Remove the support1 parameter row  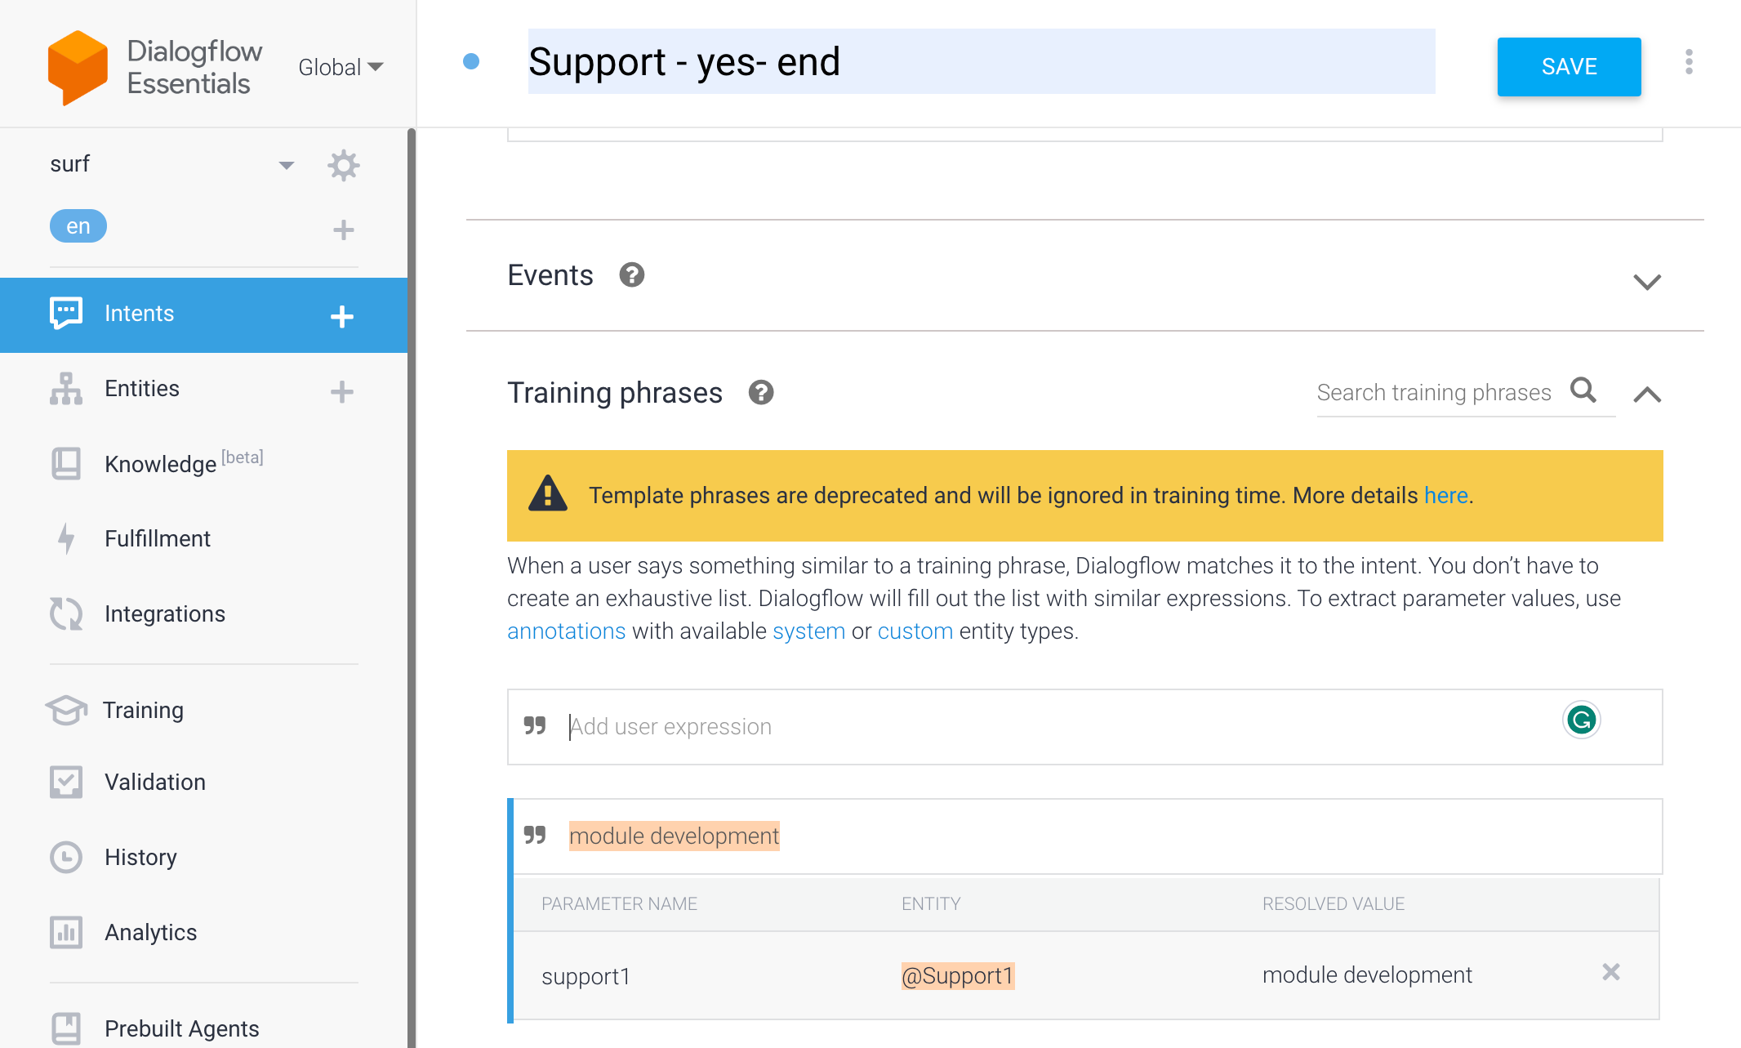(1610, 972)
